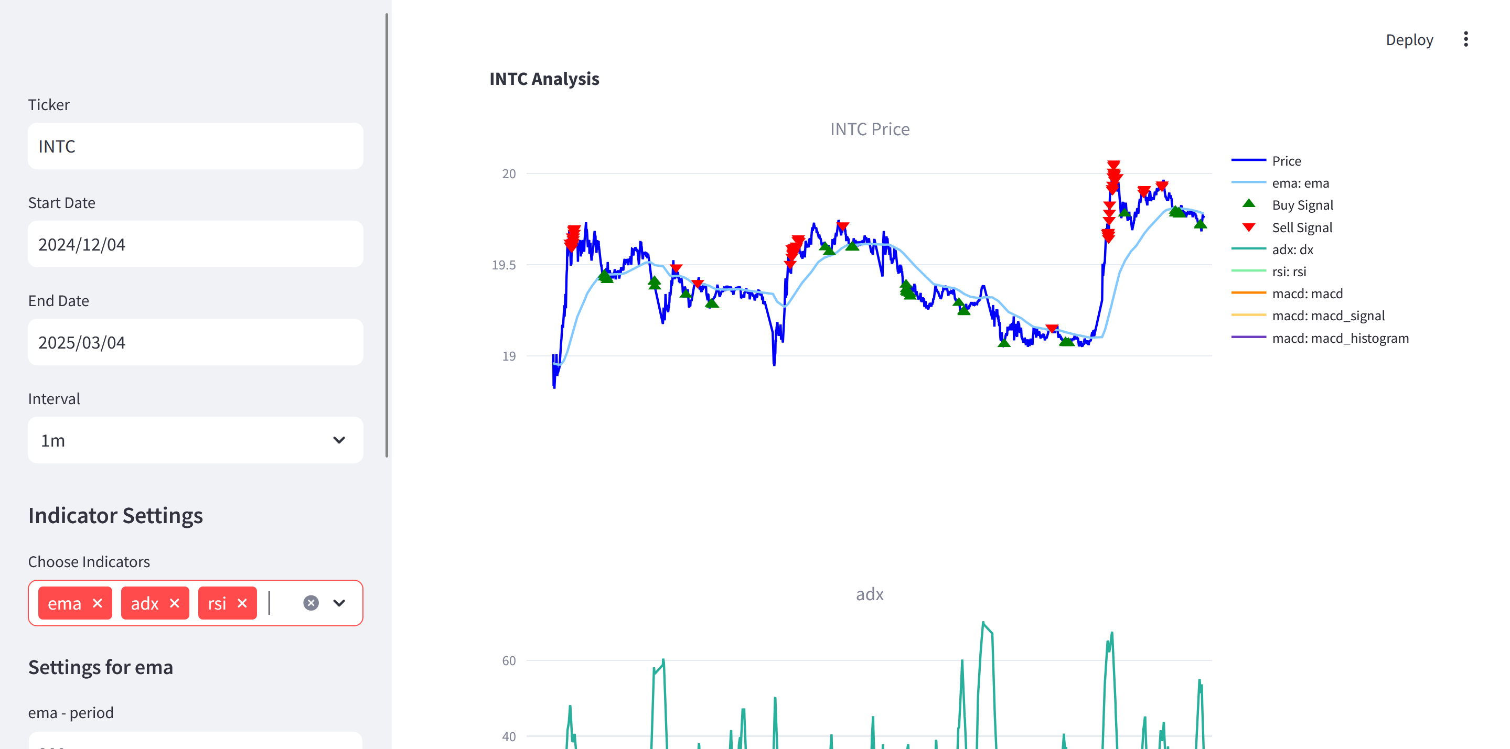This screenshot has height=749, width=1510.
Task: Expand the Choose Indicators dropdown arrow
Action: (x=339, y=603)
